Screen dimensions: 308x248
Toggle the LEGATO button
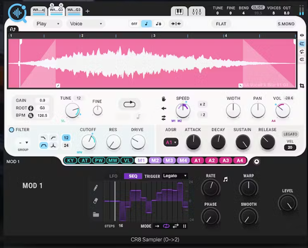click(x=290, y=134)
